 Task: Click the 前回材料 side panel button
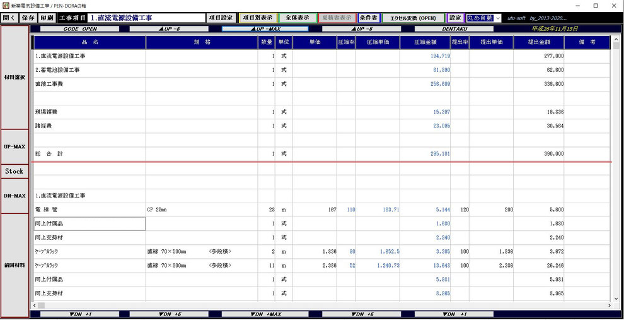(x=15, y=266)
